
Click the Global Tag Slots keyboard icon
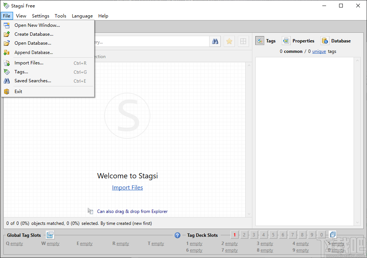click(x=50, y=235)
